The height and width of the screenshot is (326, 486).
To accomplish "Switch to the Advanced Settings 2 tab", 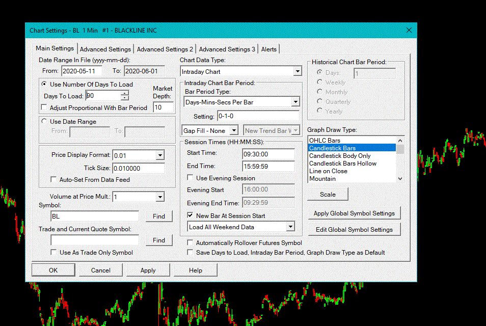I will (x=165, y=49).
